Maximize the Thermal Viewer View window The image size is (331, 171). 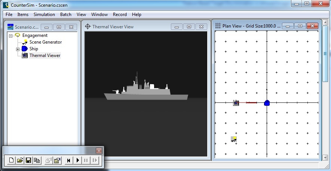189,27
